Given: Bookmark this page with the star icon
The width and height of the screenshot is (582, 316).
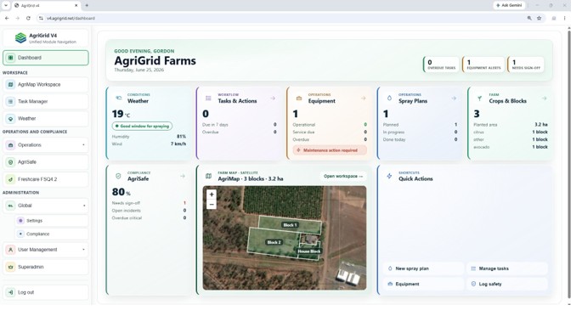Looking at the screenshot, I should tap(539, 18).
